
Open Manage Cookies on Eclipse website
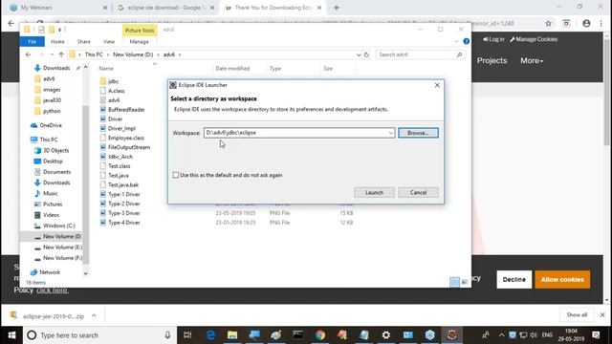(x=534, y=39)
